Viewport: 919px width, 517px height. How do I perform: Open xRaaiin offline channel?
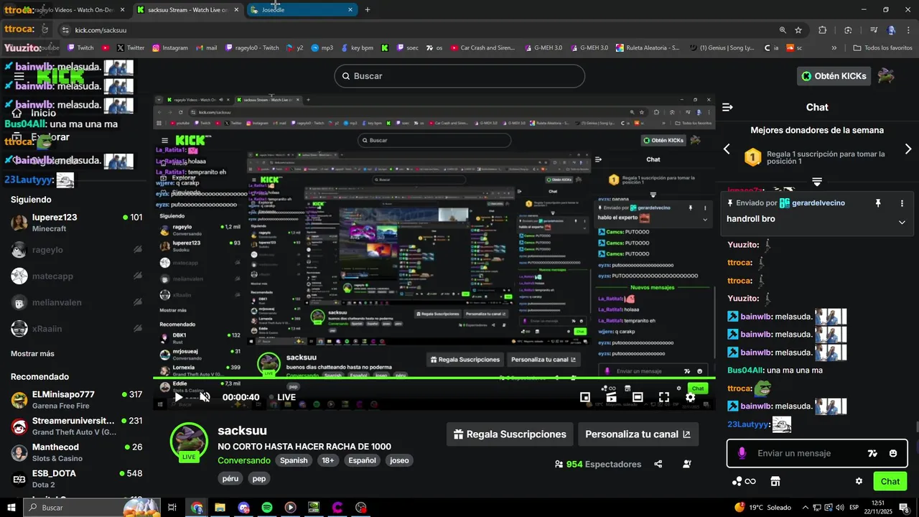tap(76, 329)
